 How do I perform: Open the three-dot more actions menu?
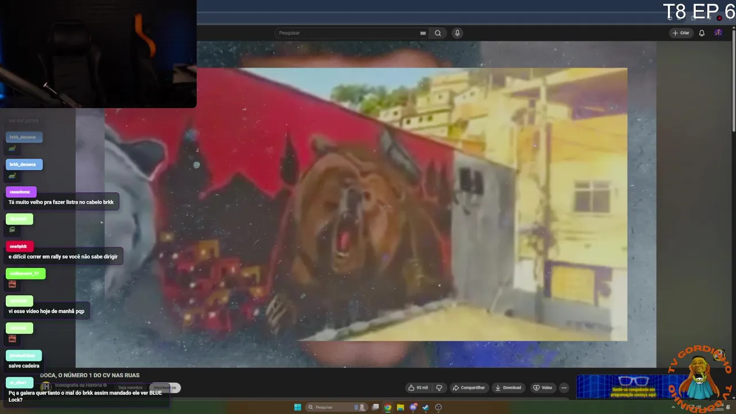click(564, 388)
